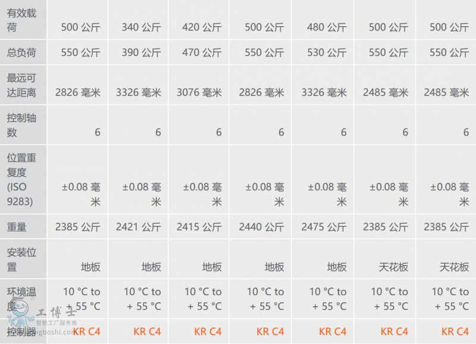Select the 530 公斤 total load cell
Viewport: 476px width, 344px height.
tap(327, 53)
